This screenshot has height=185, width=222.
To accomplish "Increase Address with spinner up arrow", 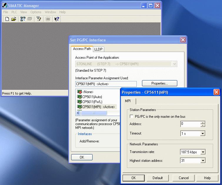I will (x=203, y=123).
